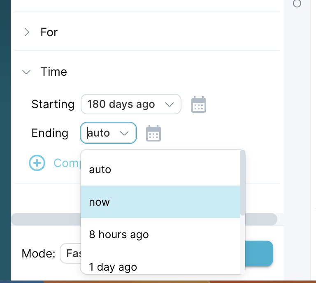Open the Starting date calendar picker
This screenshot has height=283, width=316.
198,104
